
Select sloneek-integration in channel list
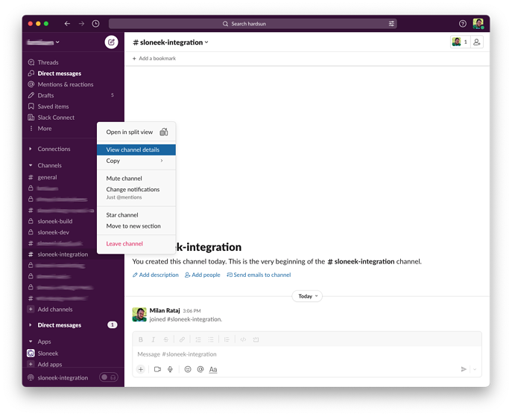(x=63, y=255)
